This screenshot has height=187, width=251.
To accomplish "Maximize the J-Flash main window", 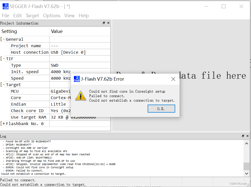I will coord(224,6).
